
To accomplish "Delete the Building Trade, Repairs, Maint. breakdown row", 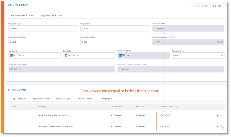I will tap(221, 115).
